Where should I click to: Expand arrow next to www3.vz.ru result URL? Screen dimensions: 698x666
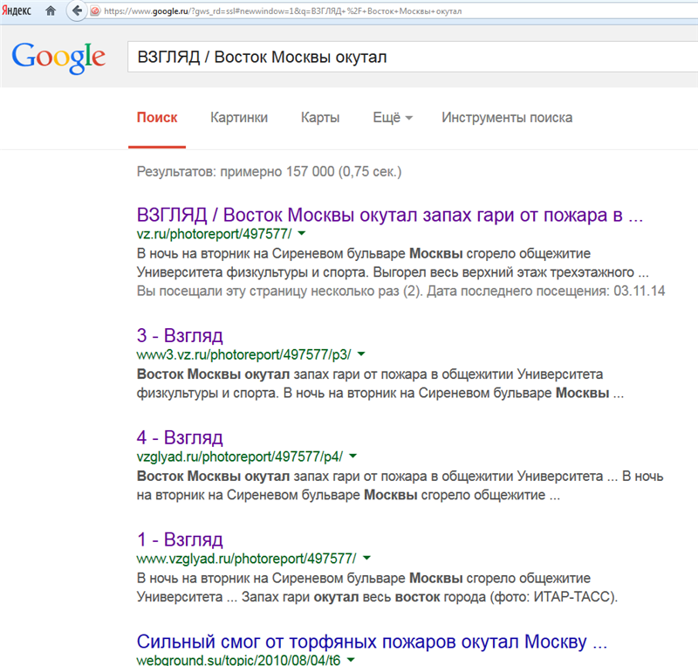click(x=361, y=354)
